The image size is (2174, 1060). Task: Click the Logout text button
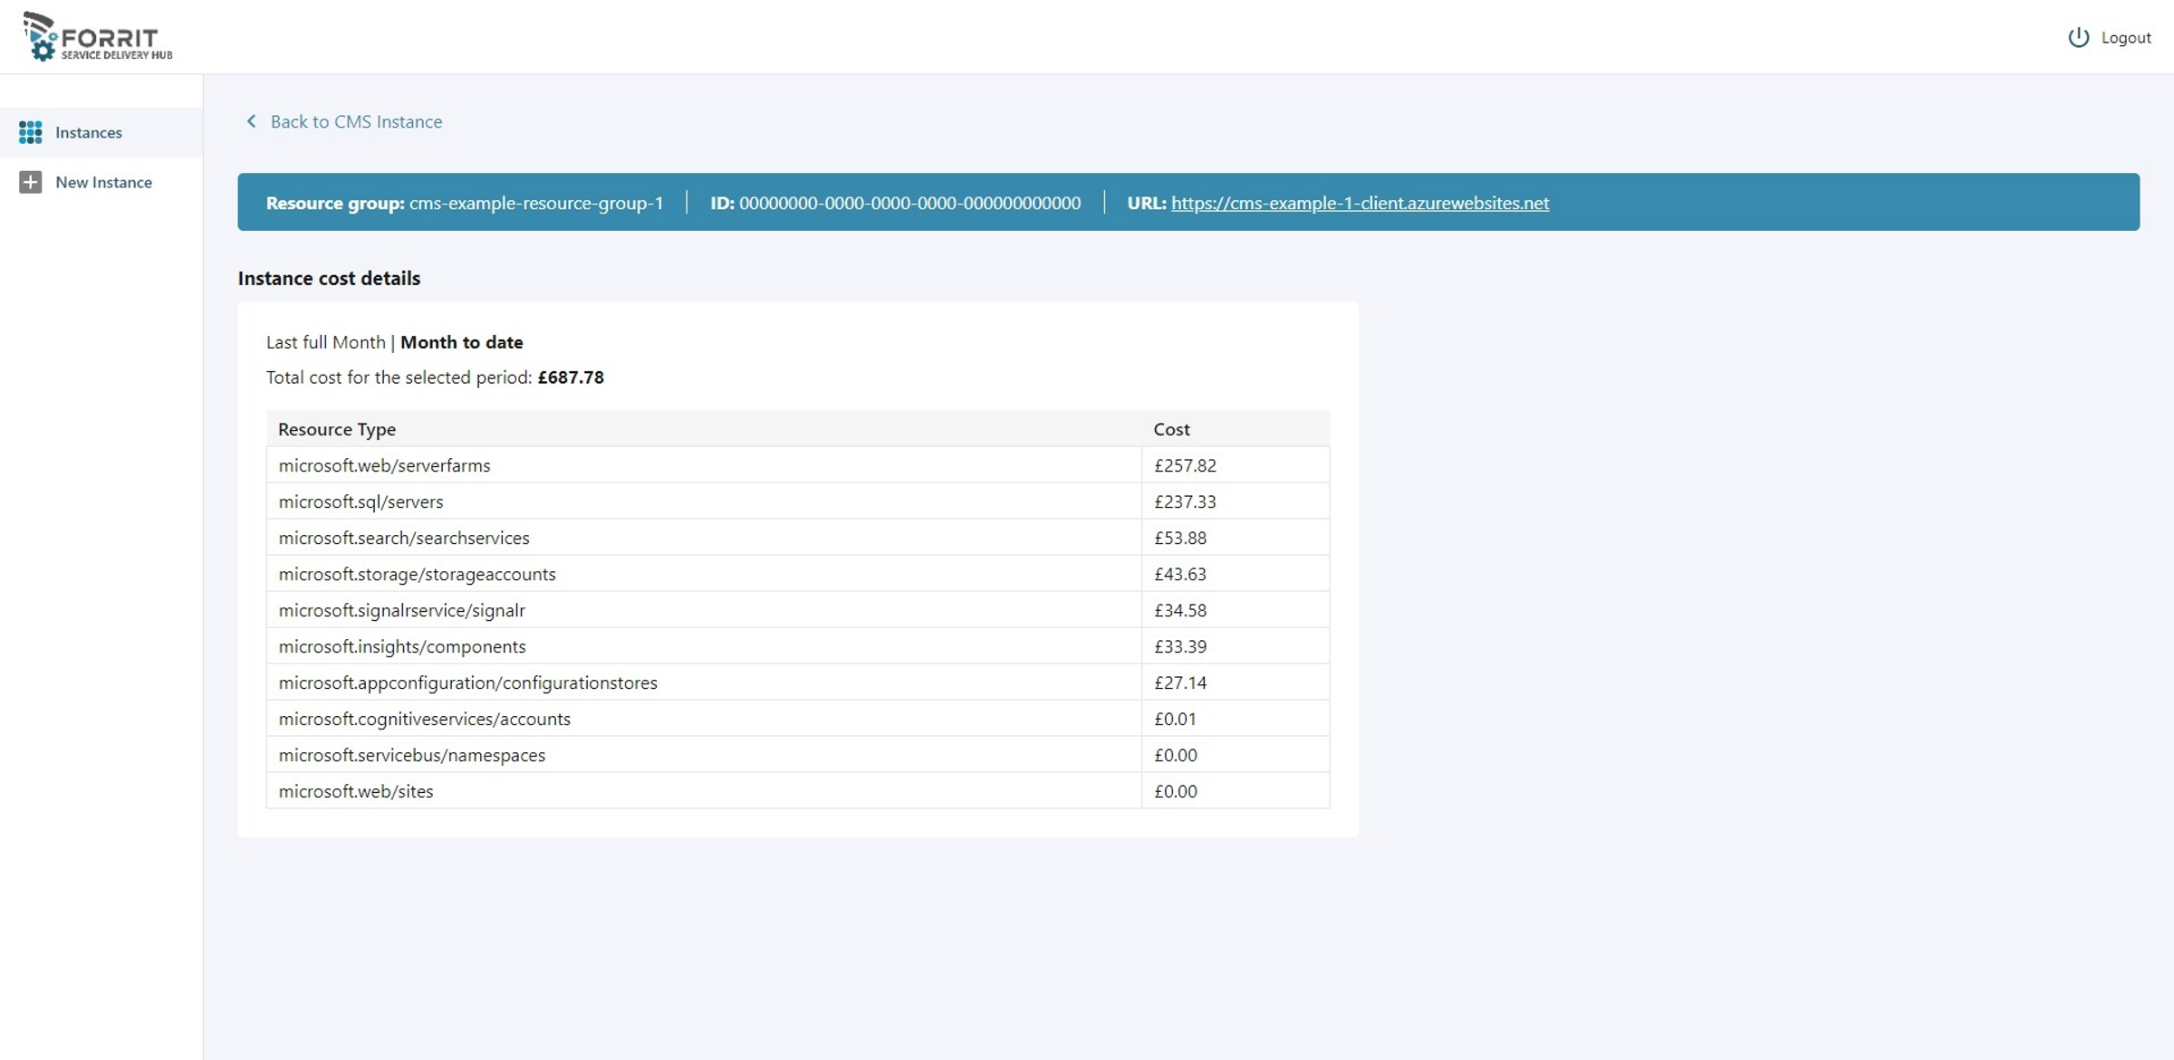pyautogui.click(x=2125, y=37)
